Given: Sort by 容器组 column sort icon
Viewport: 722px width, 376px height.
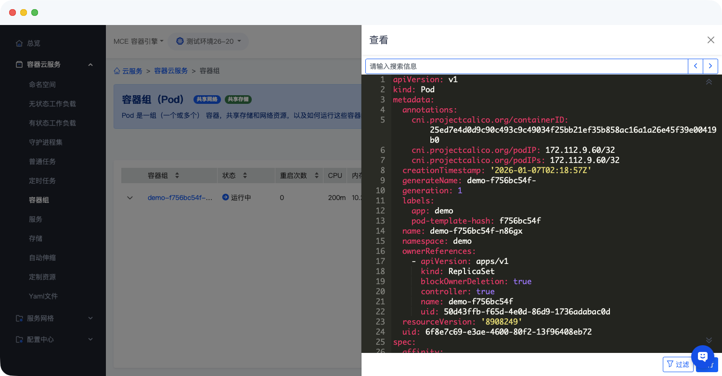Looking at the screenshot, I should click(x=177, y=175).
